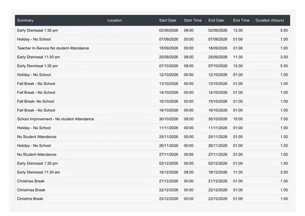Select 'Early Dismissal 1:30 pm' on 02/09/2026 row
The height and width of the screenshot is (216, 305).
coord(38,31)
